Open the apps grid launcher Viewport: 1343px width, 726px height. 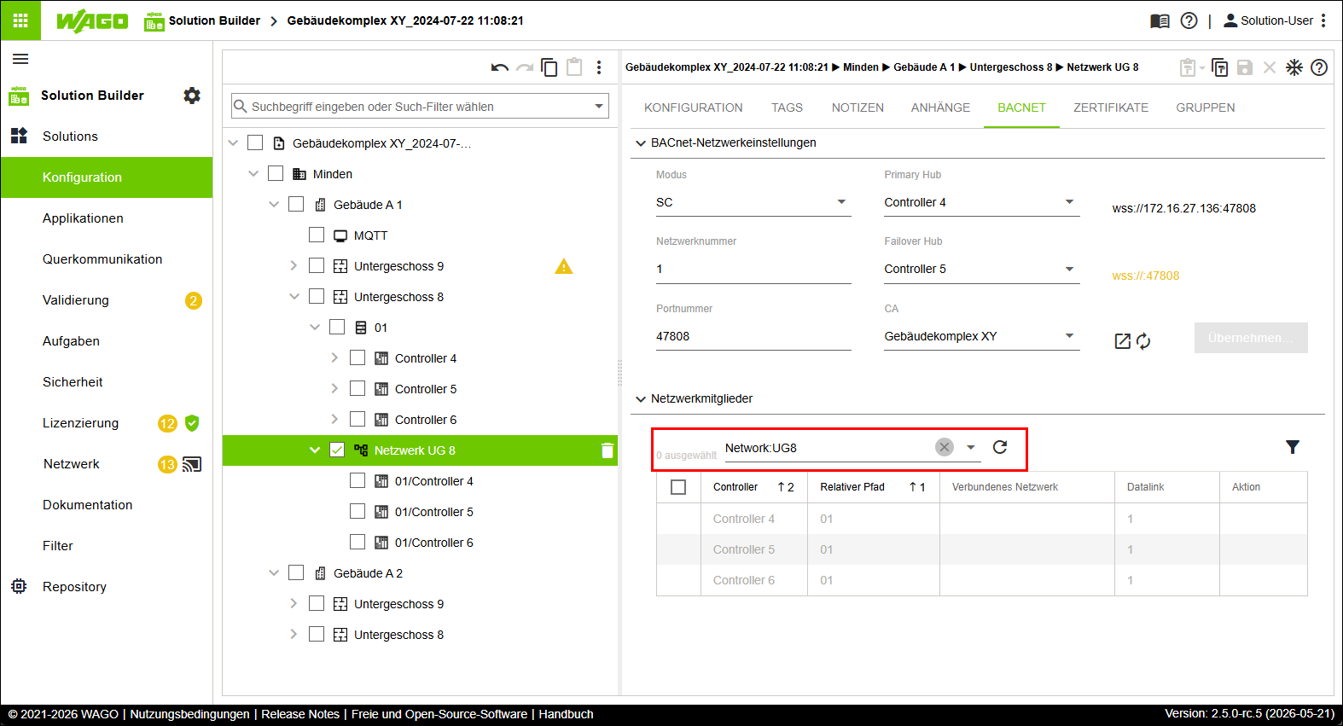pyautogui.click(x=20, y=20)
